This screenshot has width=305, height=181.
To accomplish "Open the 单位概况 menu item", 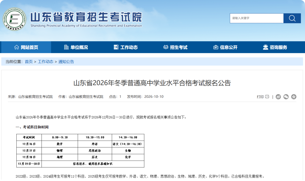I will pyautogui.click(x=76, y=47).
